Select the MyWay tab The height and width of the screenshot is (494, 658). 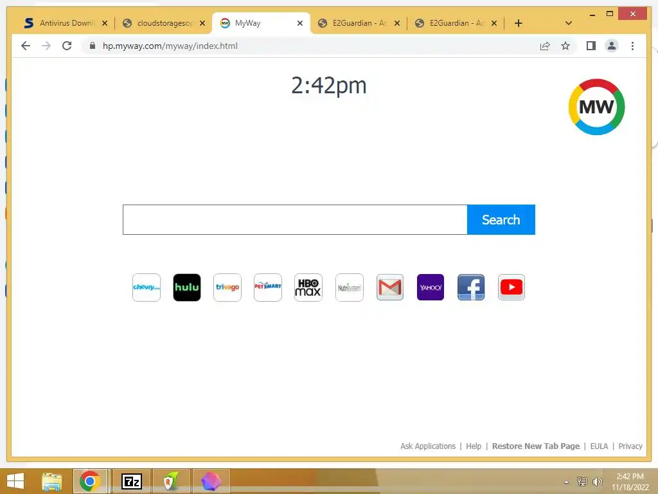pos(261,23)
